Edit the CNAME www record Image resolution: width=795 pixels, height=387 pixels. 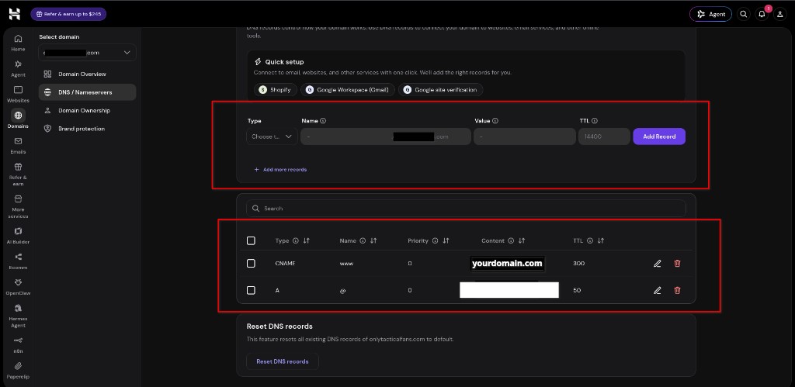pos(657,264)
